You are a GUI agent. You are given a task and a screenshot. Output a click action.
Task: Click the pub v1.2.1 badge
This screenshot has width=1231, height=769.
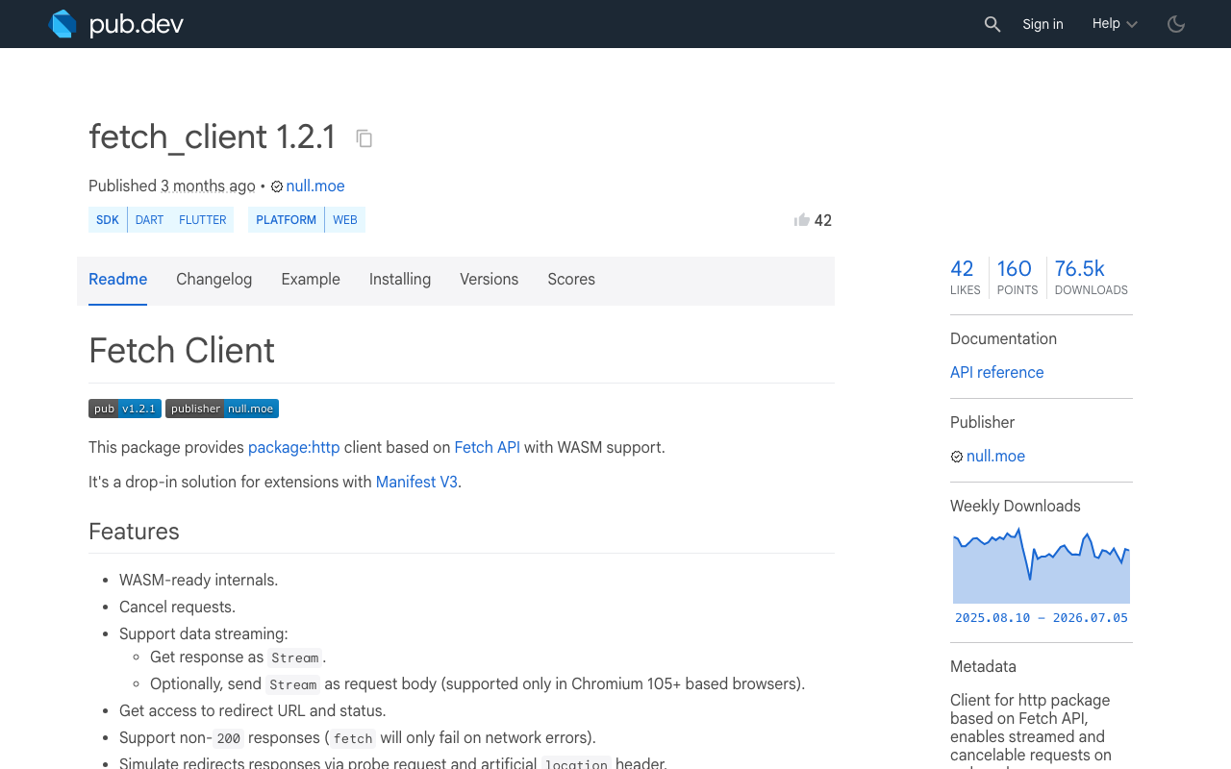[125, 409]
